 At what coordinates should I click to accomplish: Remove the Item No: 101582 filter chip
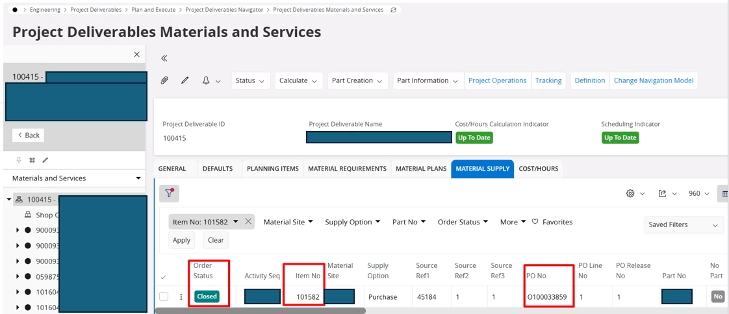[x=248, y=222]
